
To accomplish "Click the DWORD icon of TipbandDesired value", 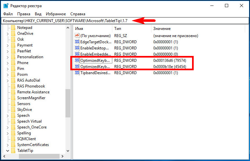I will coord(77,73).
